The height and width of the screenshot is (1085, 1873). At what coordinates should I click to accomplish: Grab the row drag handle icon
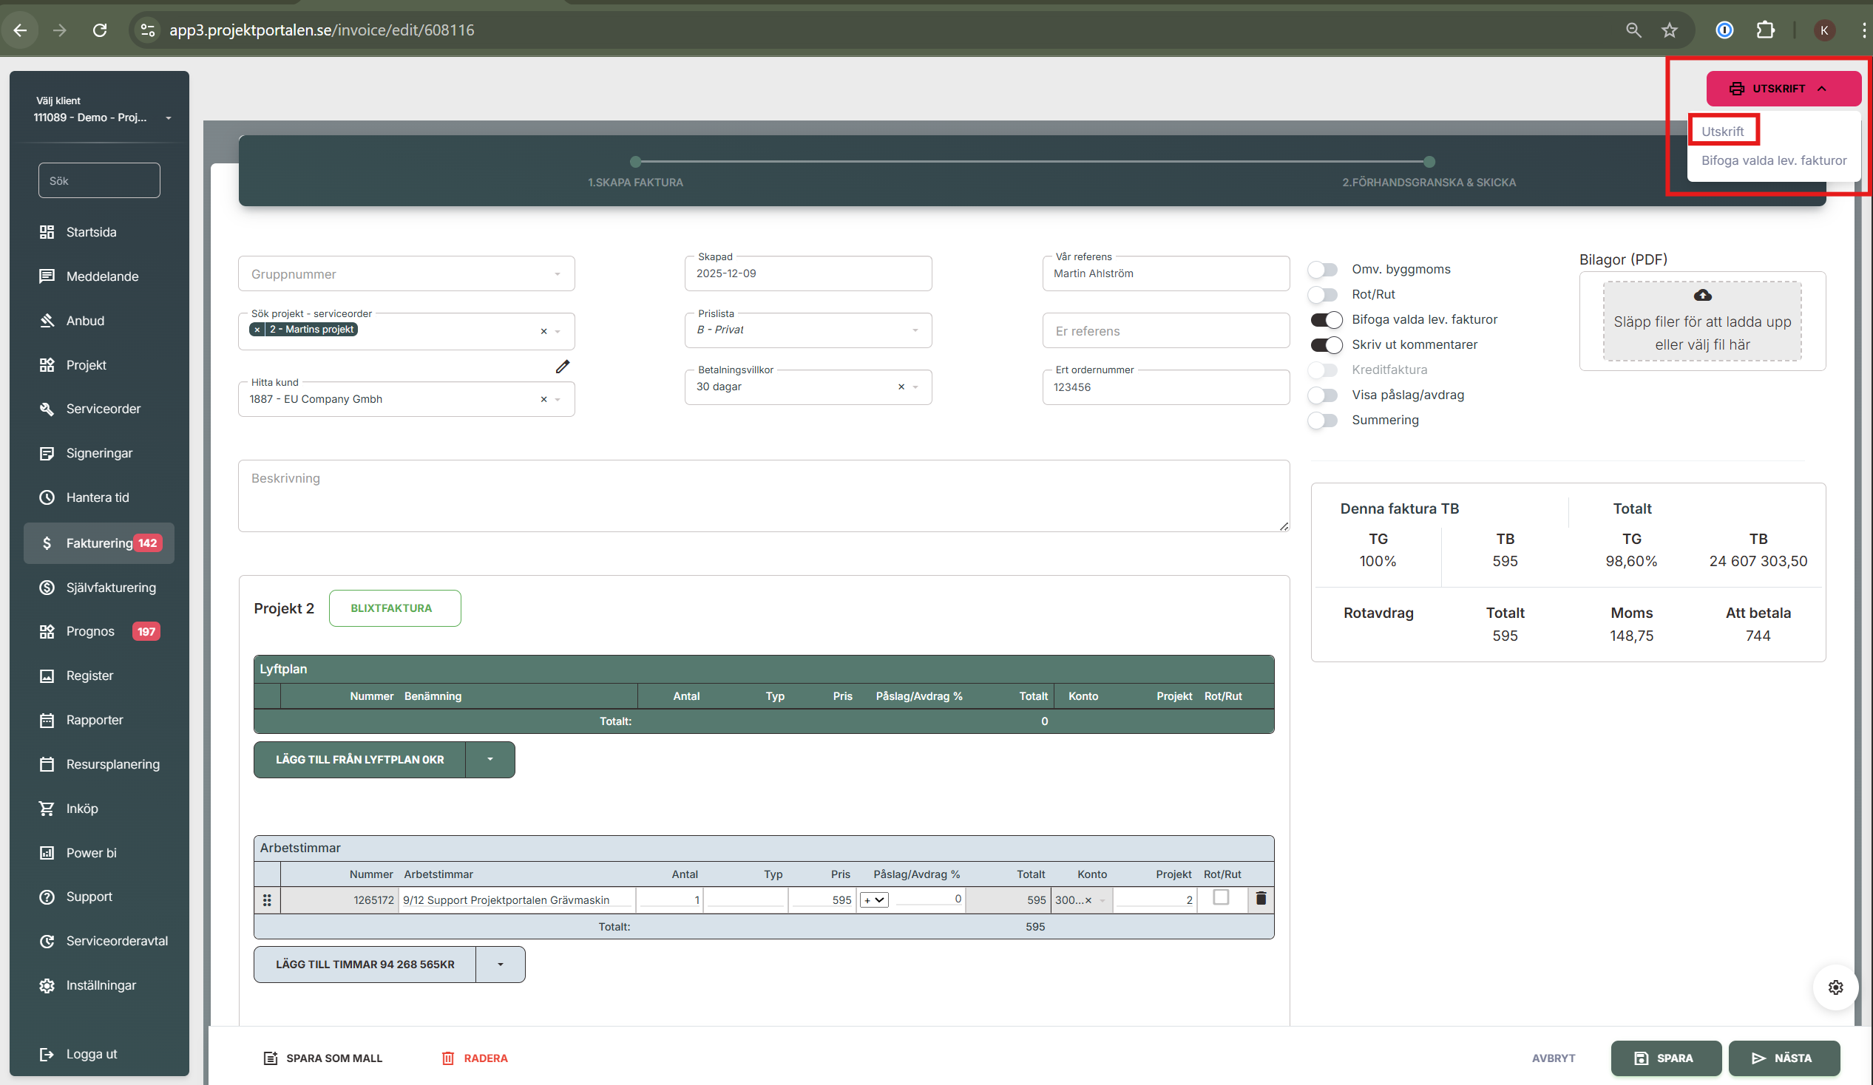click(267, 900)
